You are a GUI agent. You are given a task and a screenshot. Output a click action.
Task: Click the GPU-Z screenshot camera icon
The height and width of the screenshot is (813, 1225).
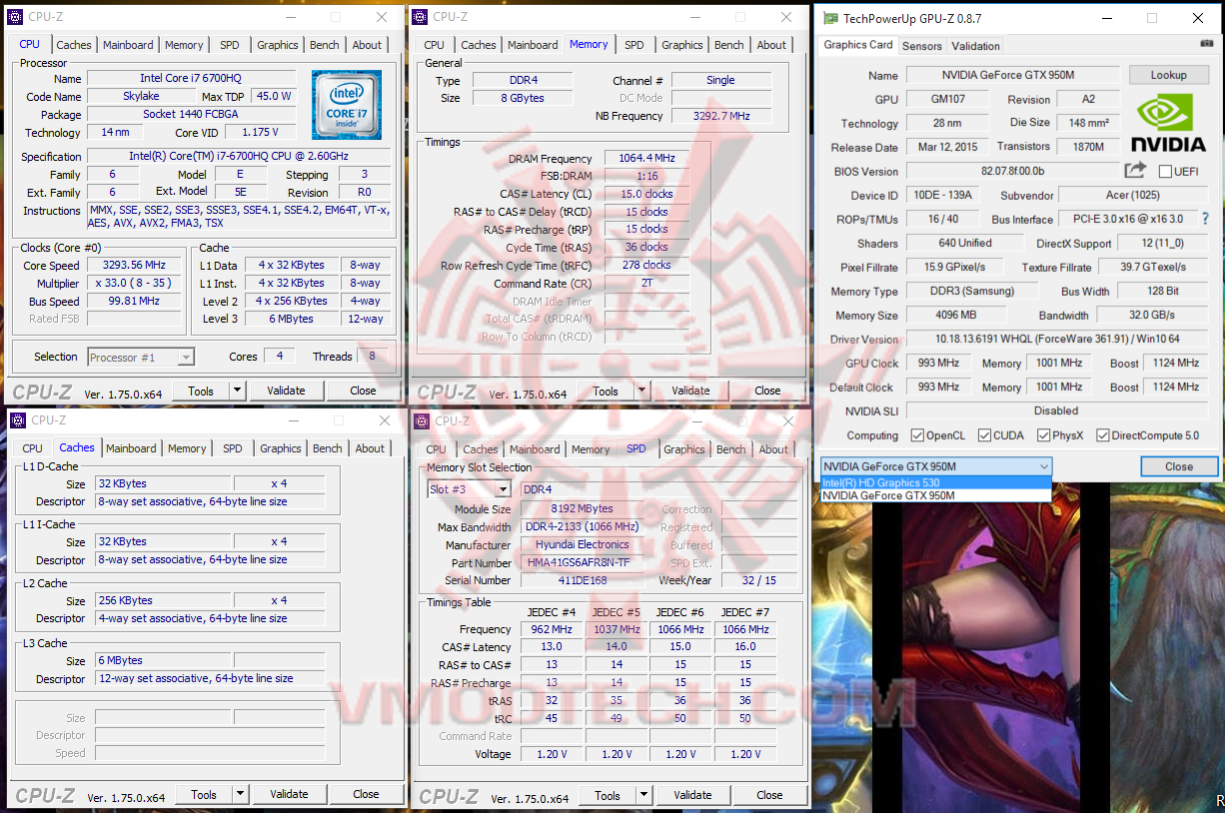coord(1207,45)
